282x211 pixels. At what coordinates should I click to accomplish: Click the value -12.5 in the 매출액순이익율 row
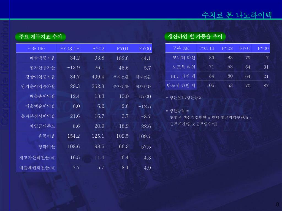145,107
